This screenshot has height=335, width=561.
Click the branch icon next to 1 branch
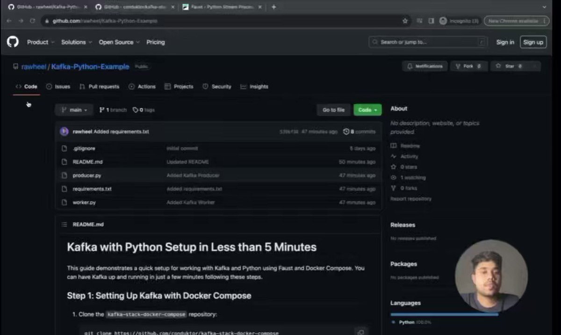coord(102,110)
